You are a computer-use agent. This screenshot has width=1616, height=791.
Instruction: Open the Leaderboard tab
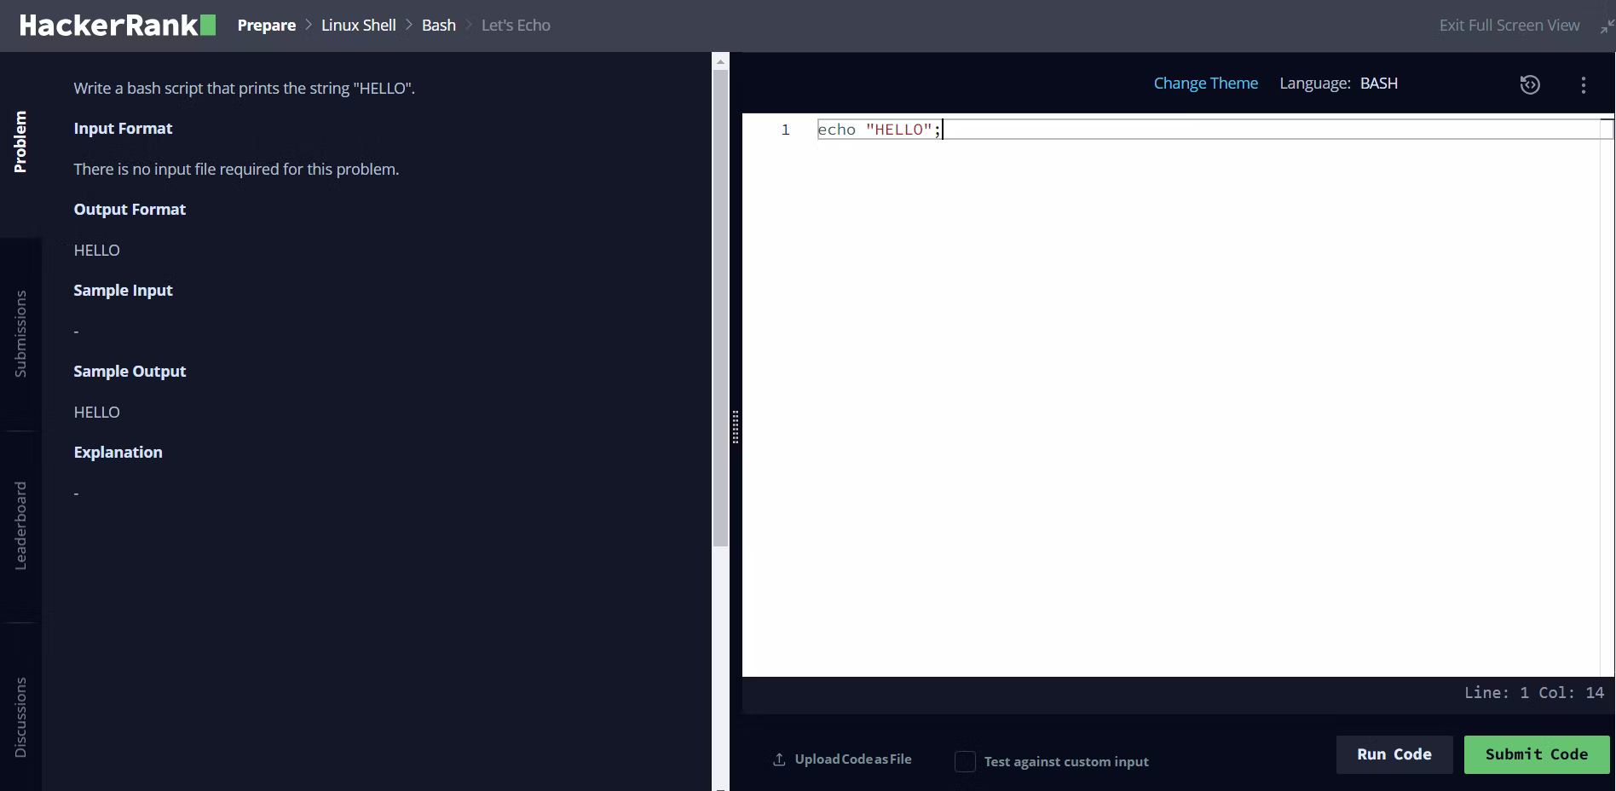click(x=20, y=525)
